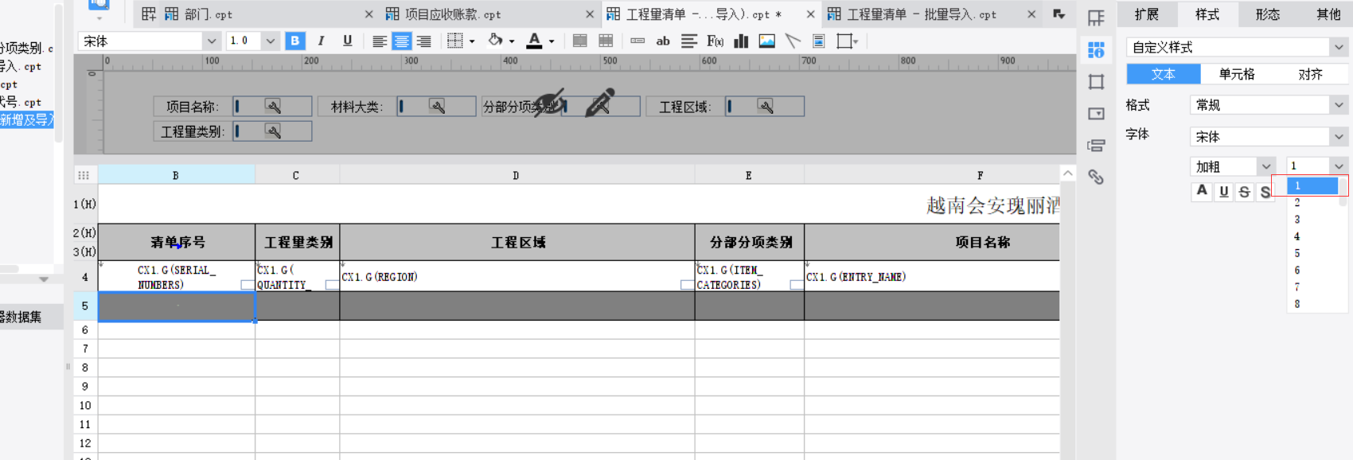Click the fill color bucket icon
Image resolution: width=1353 pixels, height=460 pixels.
pos(495,41)
